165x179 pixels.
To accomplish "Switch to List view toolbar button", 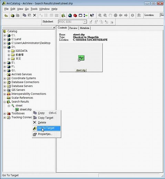I will [x=46, y=15].
